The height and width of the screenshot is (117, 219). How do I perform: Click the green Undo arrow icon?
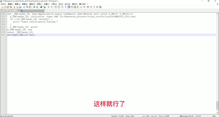point(34,7)
